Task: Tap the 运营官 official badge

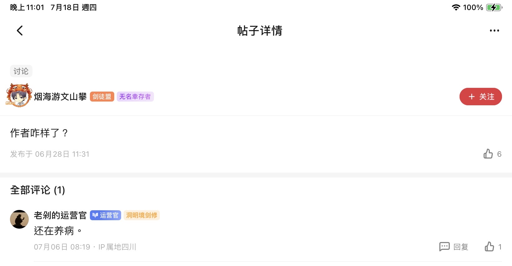Action: [x=106, y=215]
